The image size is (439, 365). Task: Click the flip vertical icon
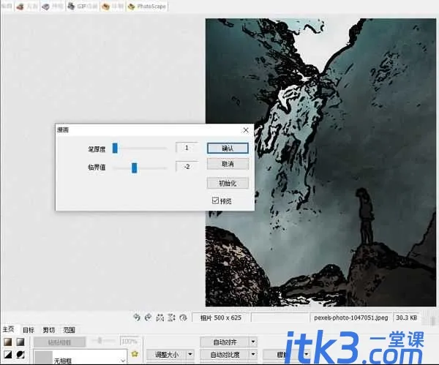[171, 317]
